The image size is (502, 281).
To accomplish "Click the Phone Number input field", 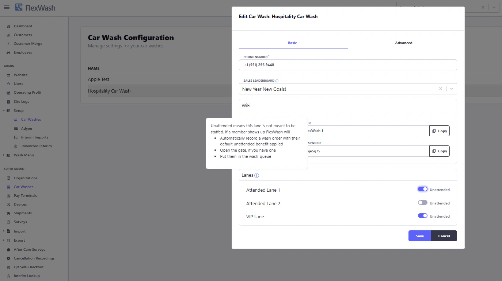I will 348,65.
